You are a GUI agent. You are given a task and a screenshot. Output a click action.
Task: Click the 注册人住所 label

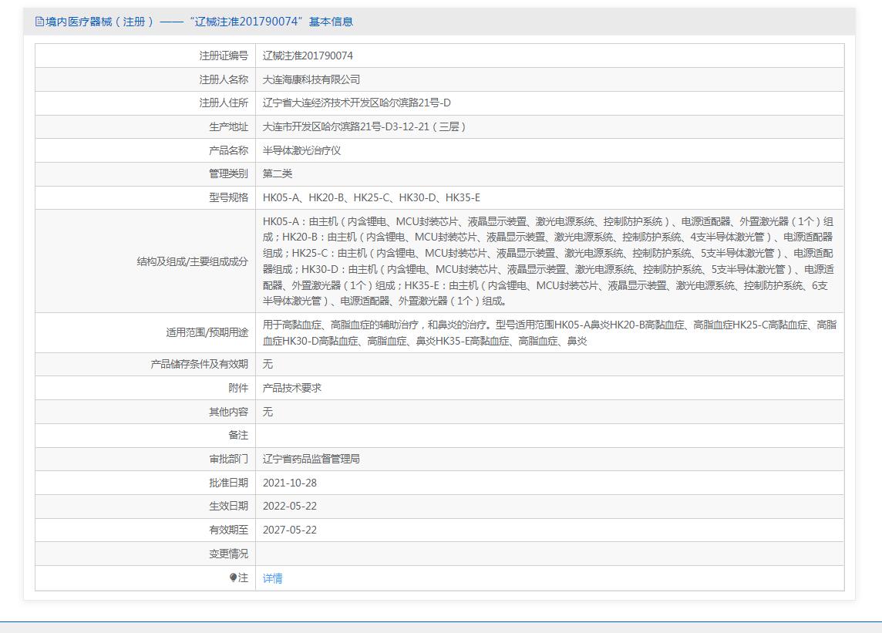tap(224, 103)
